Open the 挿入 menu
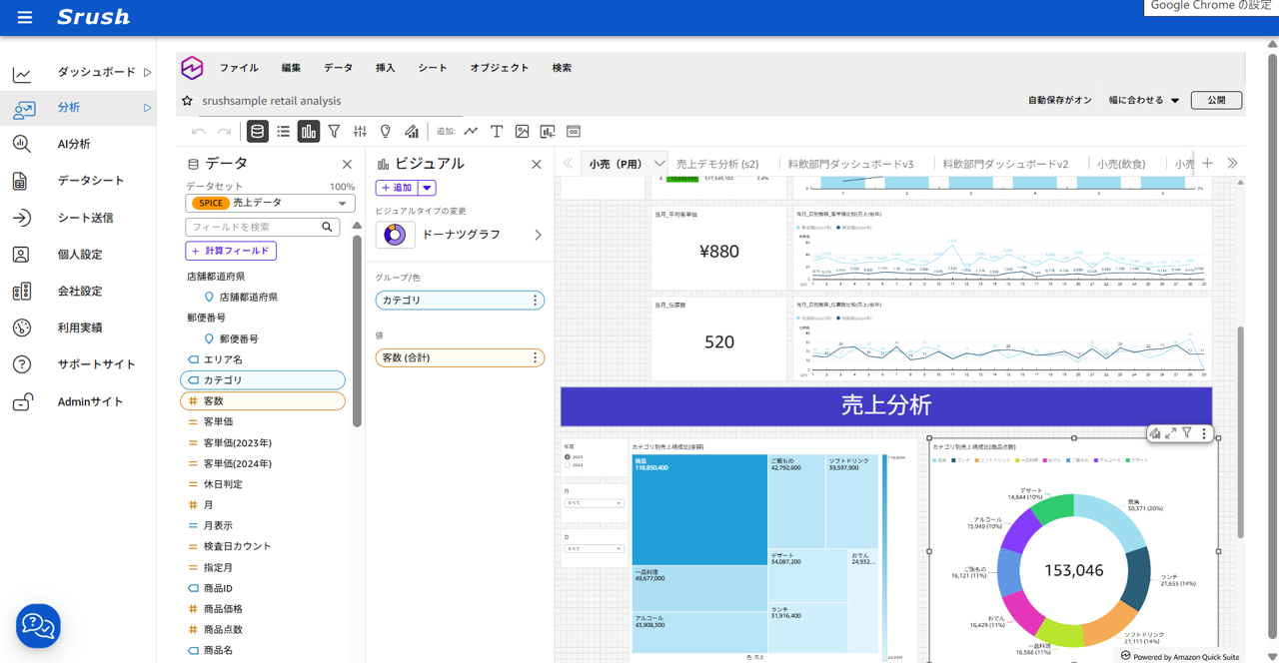The height and width of the screenshot is (663, 1279). point(385,67)
